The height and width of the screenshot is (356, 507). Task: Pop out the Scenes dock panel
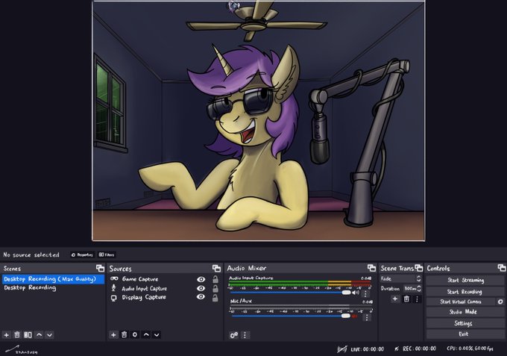click(100, 268)
